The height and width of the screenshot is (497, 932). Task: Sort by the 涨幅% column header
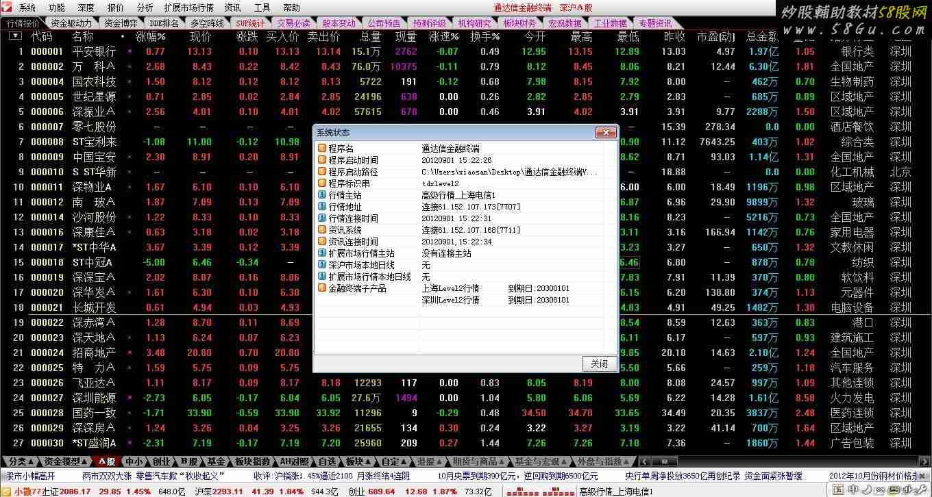point(151,36)
